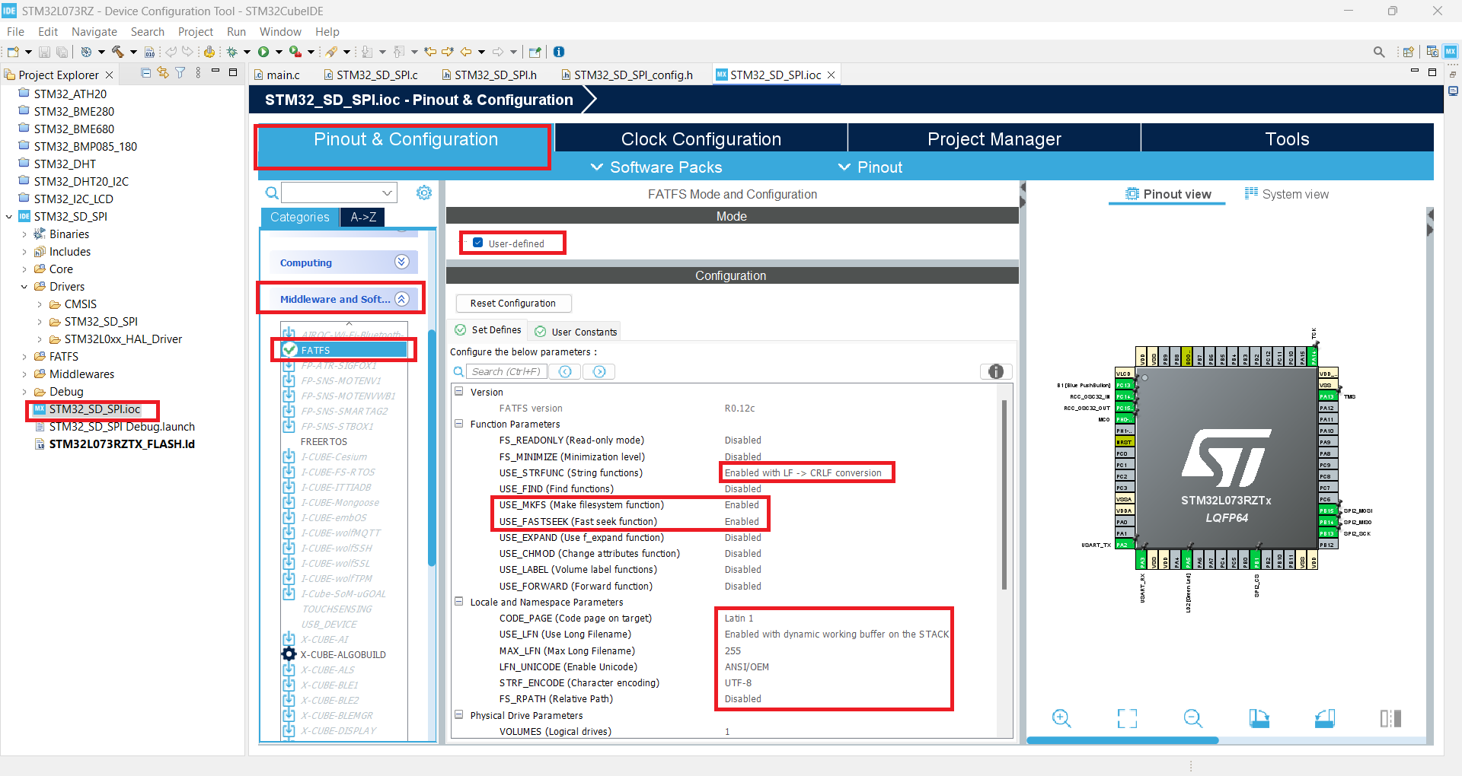Open the Project Explorer view menu dots

click(198, 73)
